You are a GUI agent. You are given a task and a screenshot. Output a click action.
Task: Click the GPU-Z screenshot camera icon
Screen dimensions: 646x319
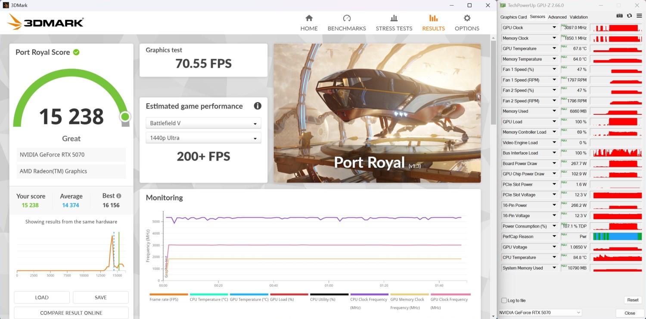click(619, 16)
